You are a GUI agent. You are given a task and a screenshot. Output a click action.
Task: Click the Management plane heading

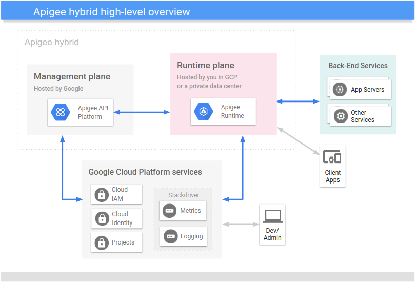[x=72, y=77]
